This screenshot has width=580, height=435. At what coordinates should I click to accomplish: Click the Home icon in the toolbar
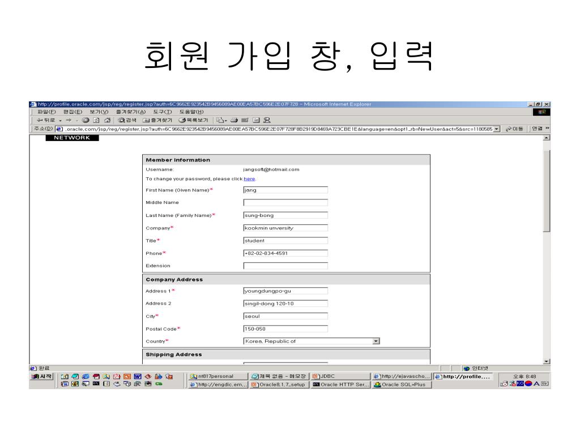pyautogui.click(x=107, y=120)
